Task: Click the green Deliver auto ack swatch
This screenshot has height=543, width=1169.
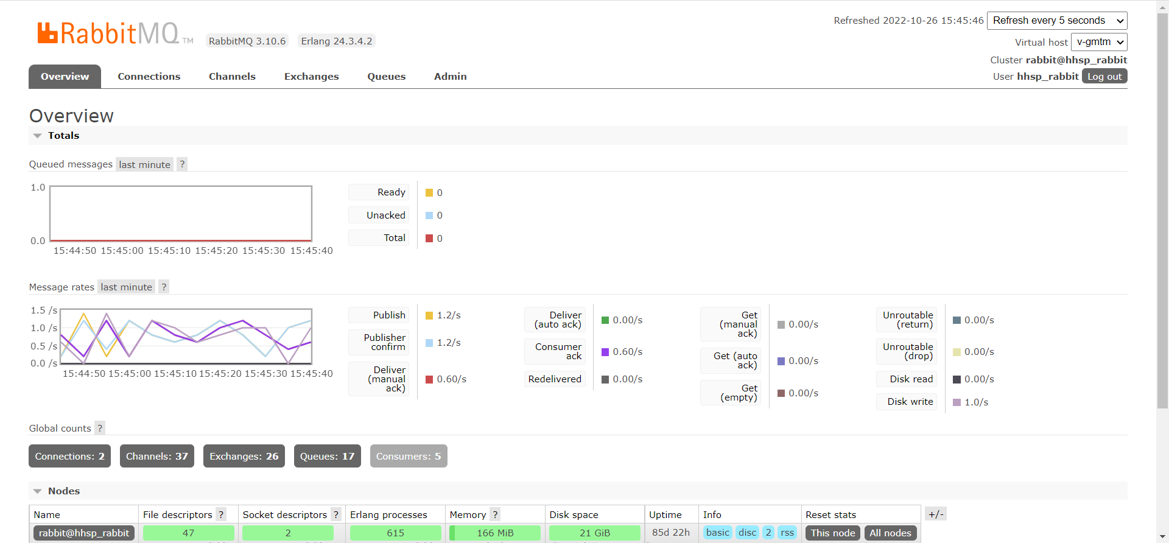Action: 605,320
